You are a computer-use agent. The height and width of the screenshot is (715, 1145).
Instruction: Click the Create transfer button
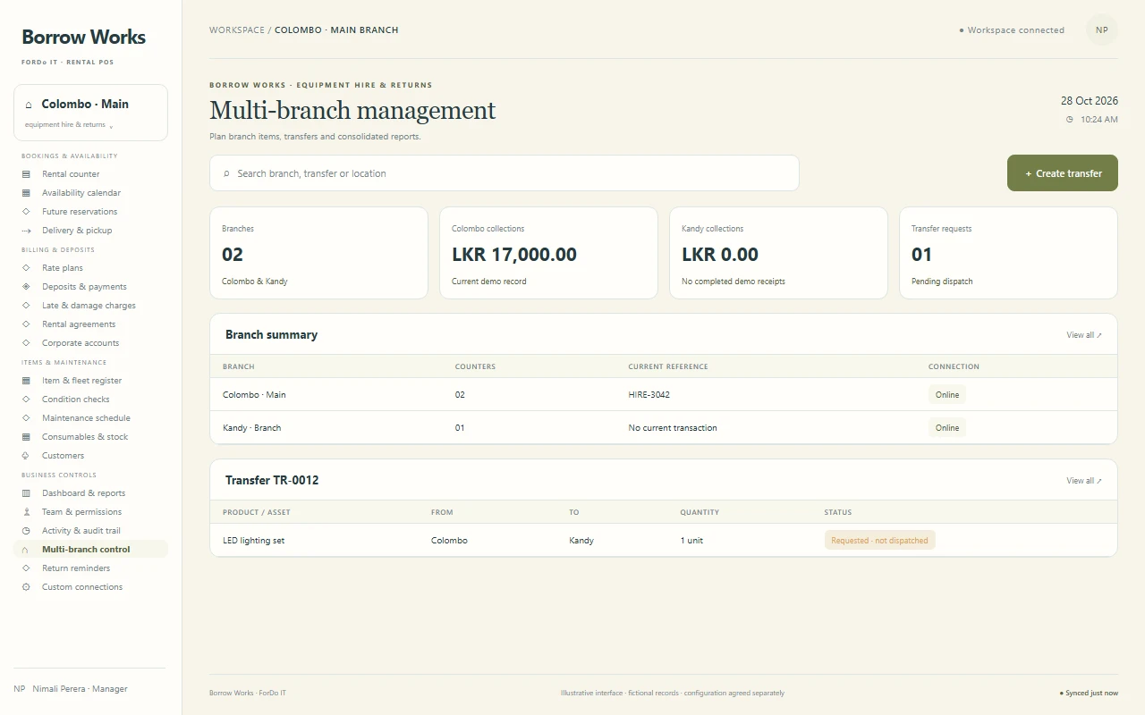[x=1063, y=173]
